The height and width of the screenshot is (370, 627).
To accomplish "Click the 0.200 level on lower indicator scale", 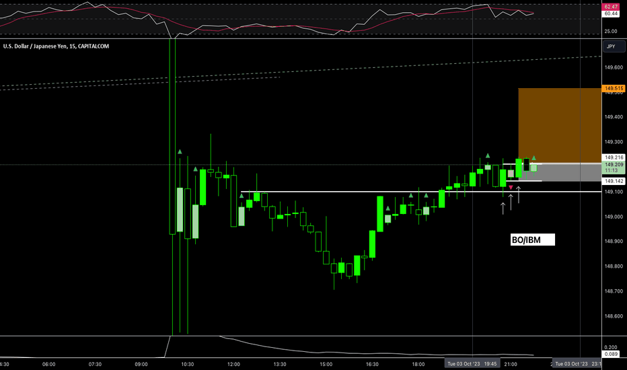I will click(x=611, y=347).
